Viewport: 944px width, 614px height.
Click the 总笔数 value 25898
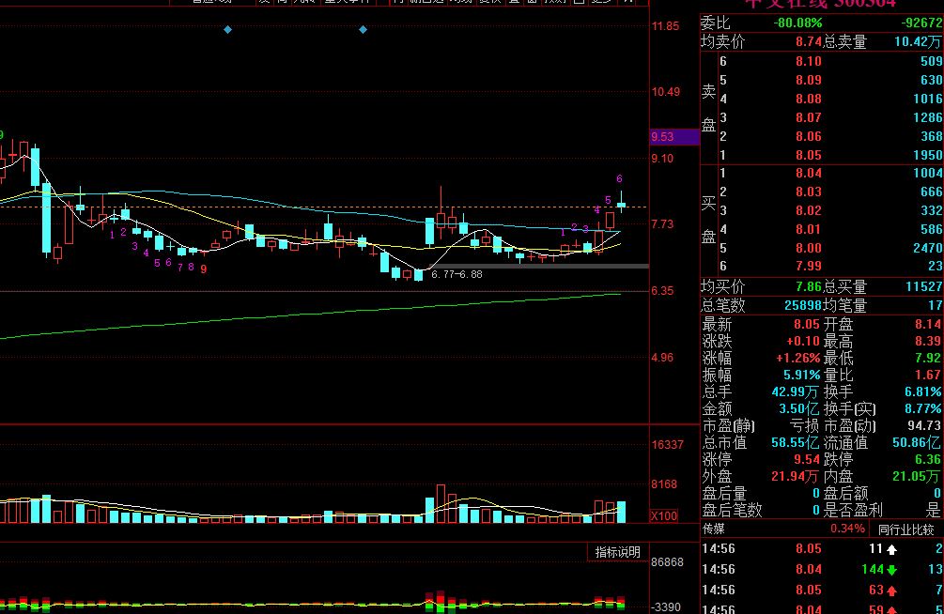803,306
